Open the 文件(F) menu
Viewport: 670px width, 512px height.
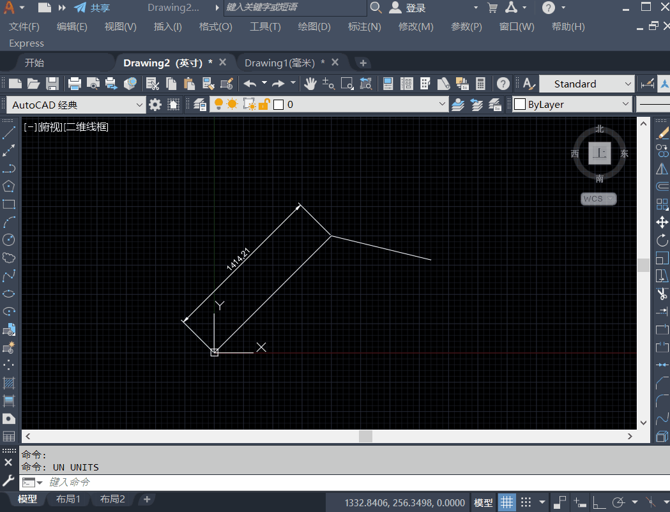click(24, 27)
